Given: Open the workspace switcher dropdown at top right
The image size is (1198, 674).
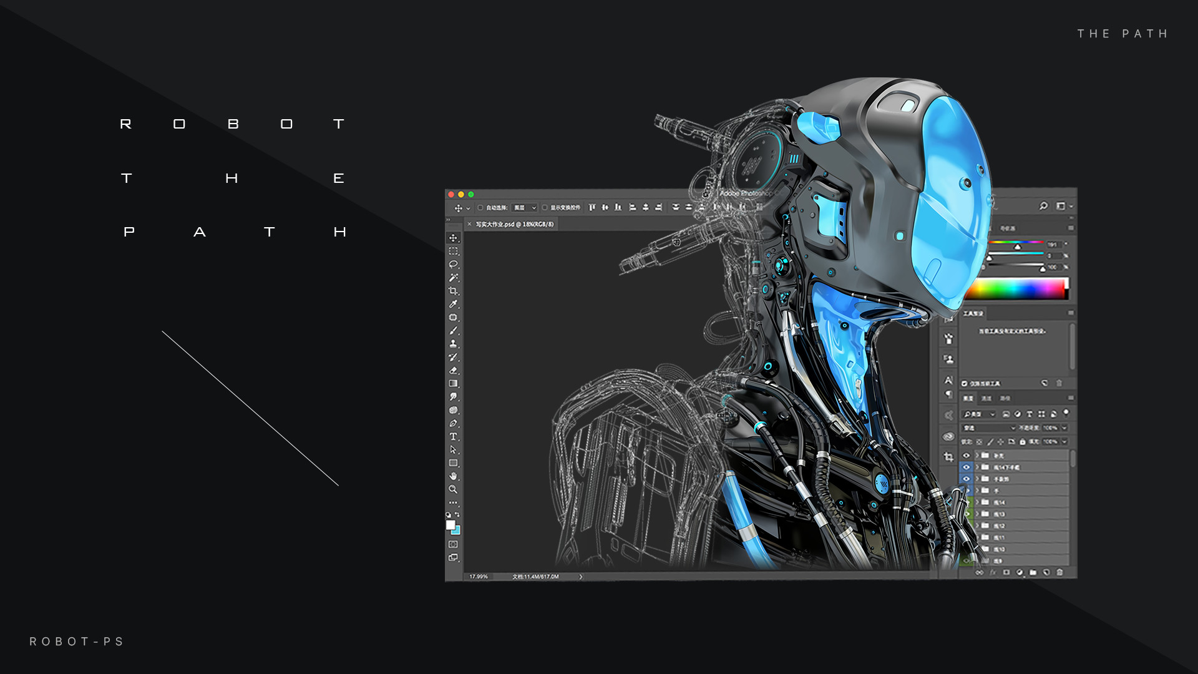Looking at the screenshot, I should [x=1064, y=206].
